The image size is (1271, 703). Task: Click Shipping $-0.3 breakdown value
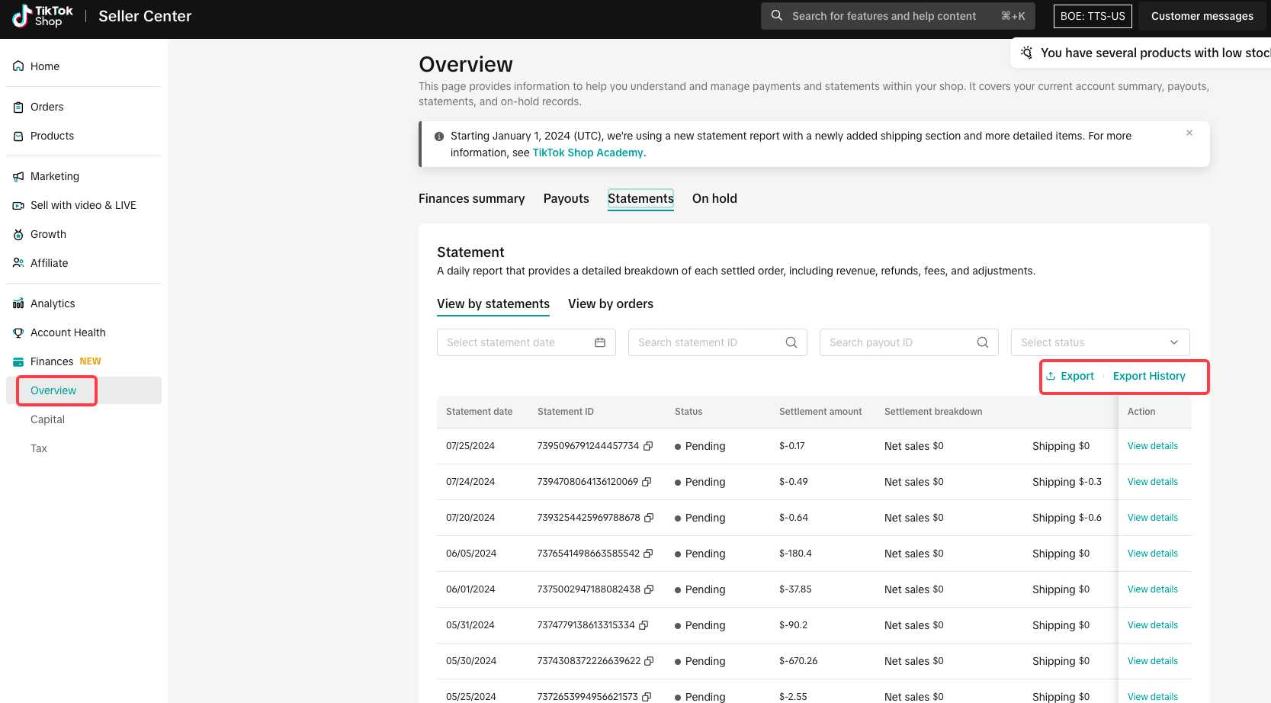pos(1067,482)
